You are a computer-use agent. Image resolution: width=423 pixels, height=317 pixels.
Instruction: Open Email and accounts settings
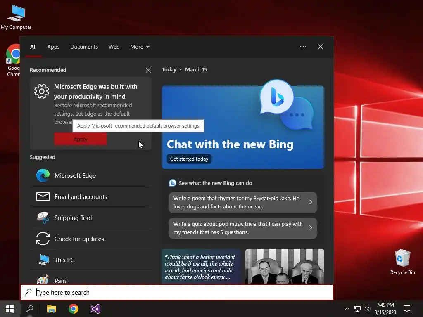pos(90,197)
